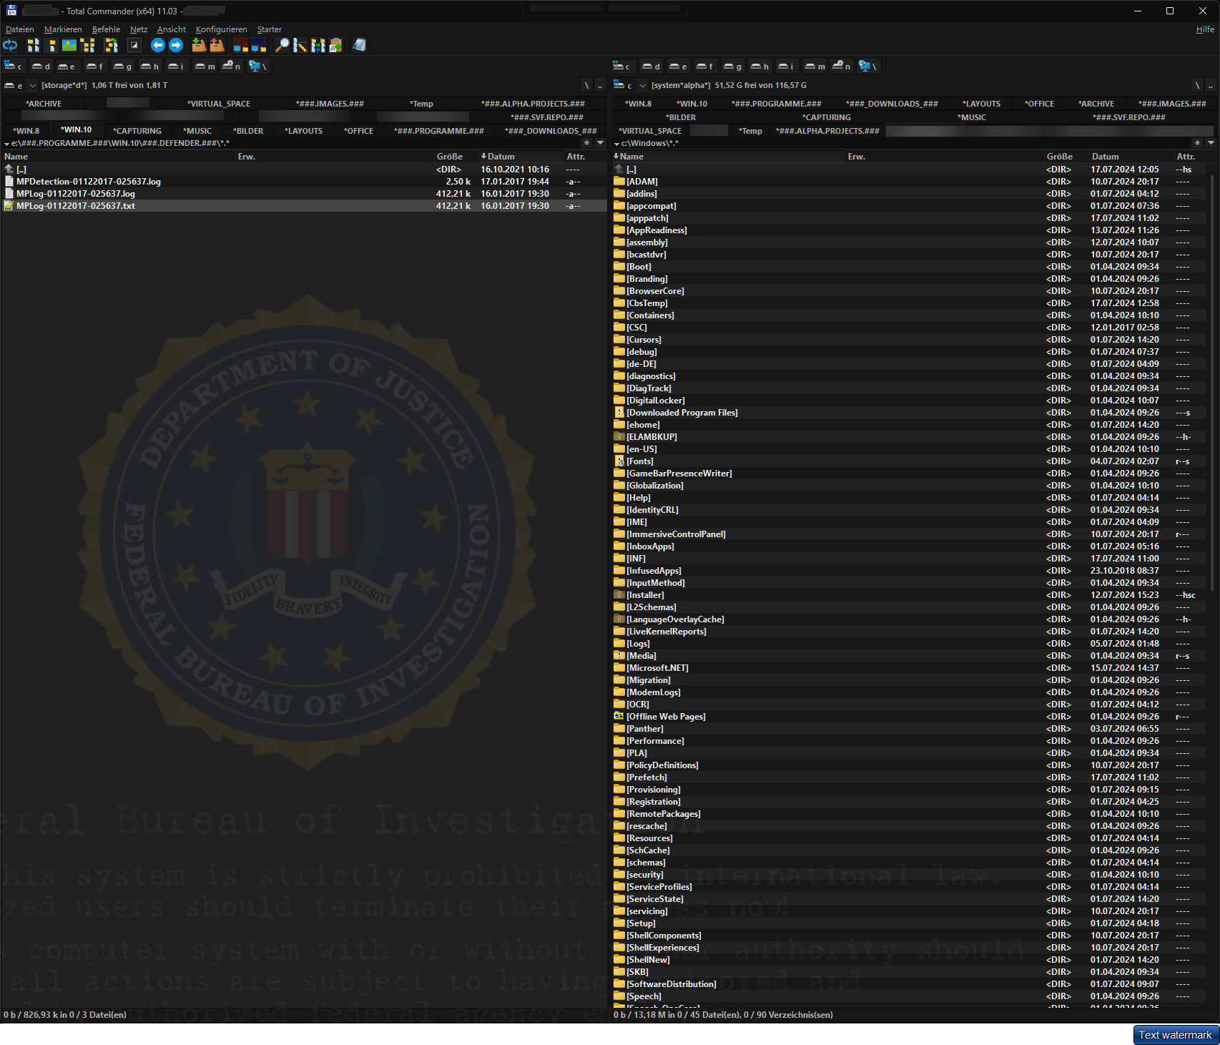Go to root directory in left panel

pos(586,85)
